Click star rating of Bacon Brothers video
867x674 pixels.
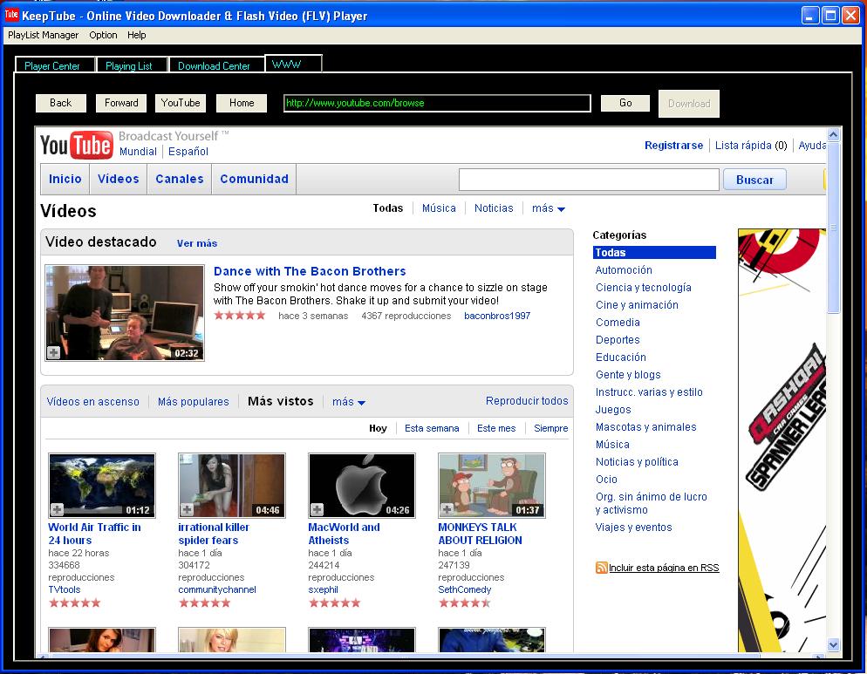coord(240,316)
